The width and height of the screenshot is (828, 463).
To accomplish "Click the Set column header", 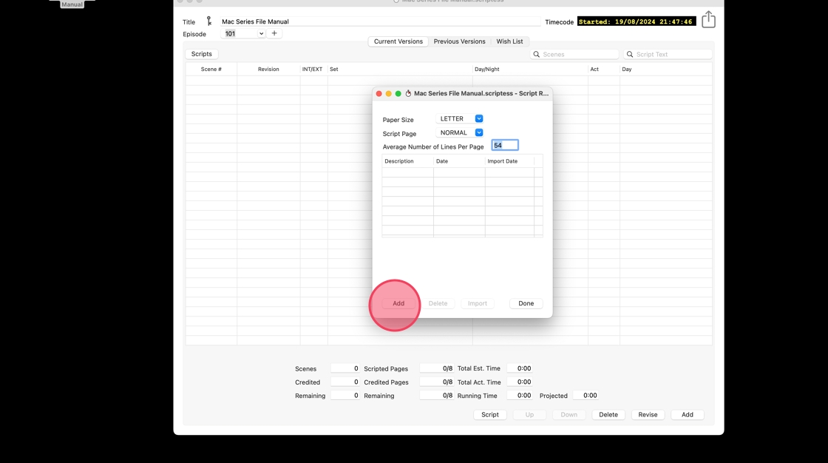I will 400,70.
